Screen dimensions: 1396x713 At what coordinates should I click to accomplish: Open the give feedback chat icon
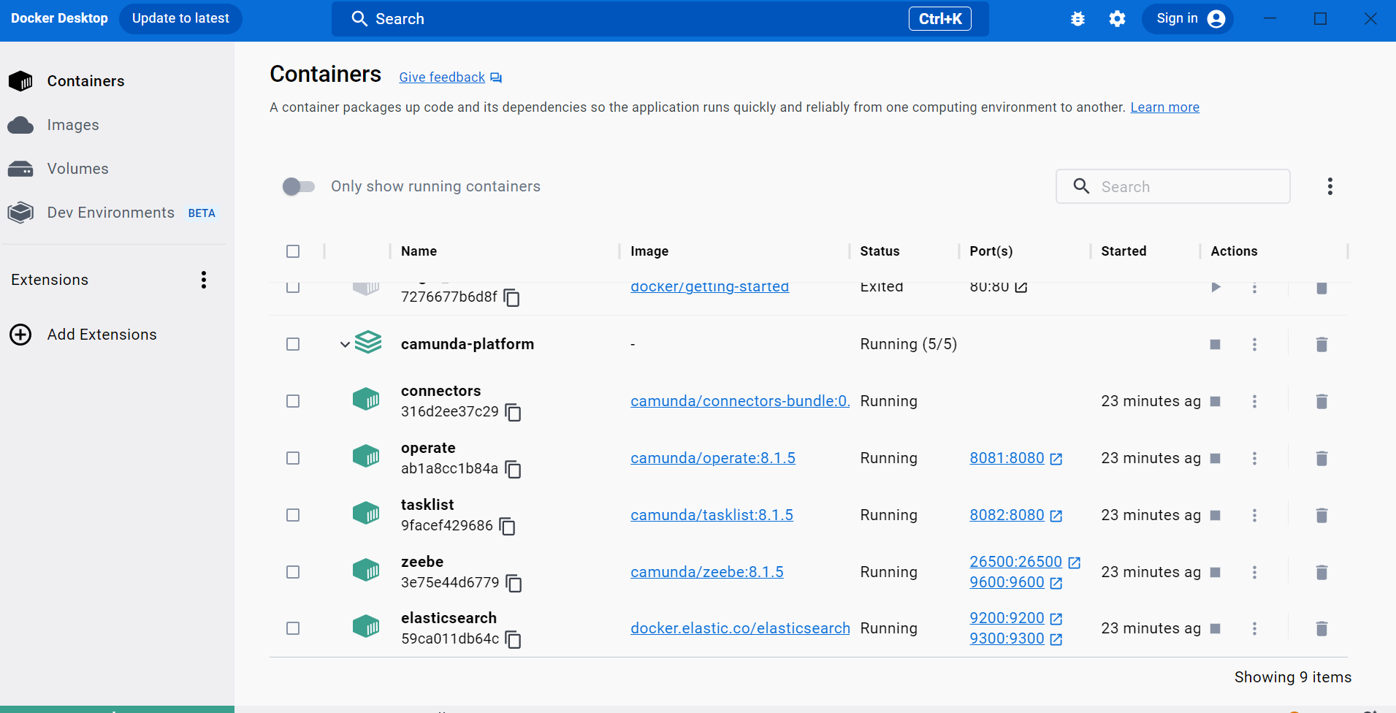coord(496,77)
